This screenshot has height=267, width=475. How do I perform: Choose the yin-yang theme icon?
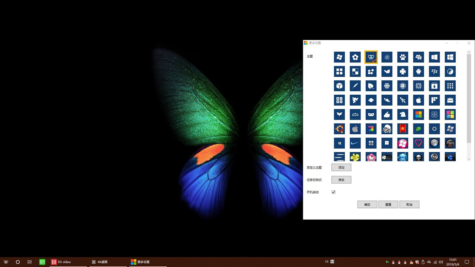pyautogui.click(x=450, y=71)
